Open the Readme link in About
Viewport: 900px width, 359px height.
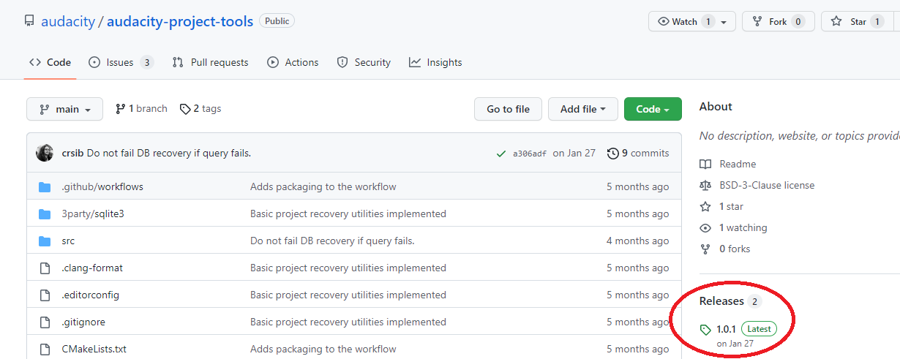[738, 164]
